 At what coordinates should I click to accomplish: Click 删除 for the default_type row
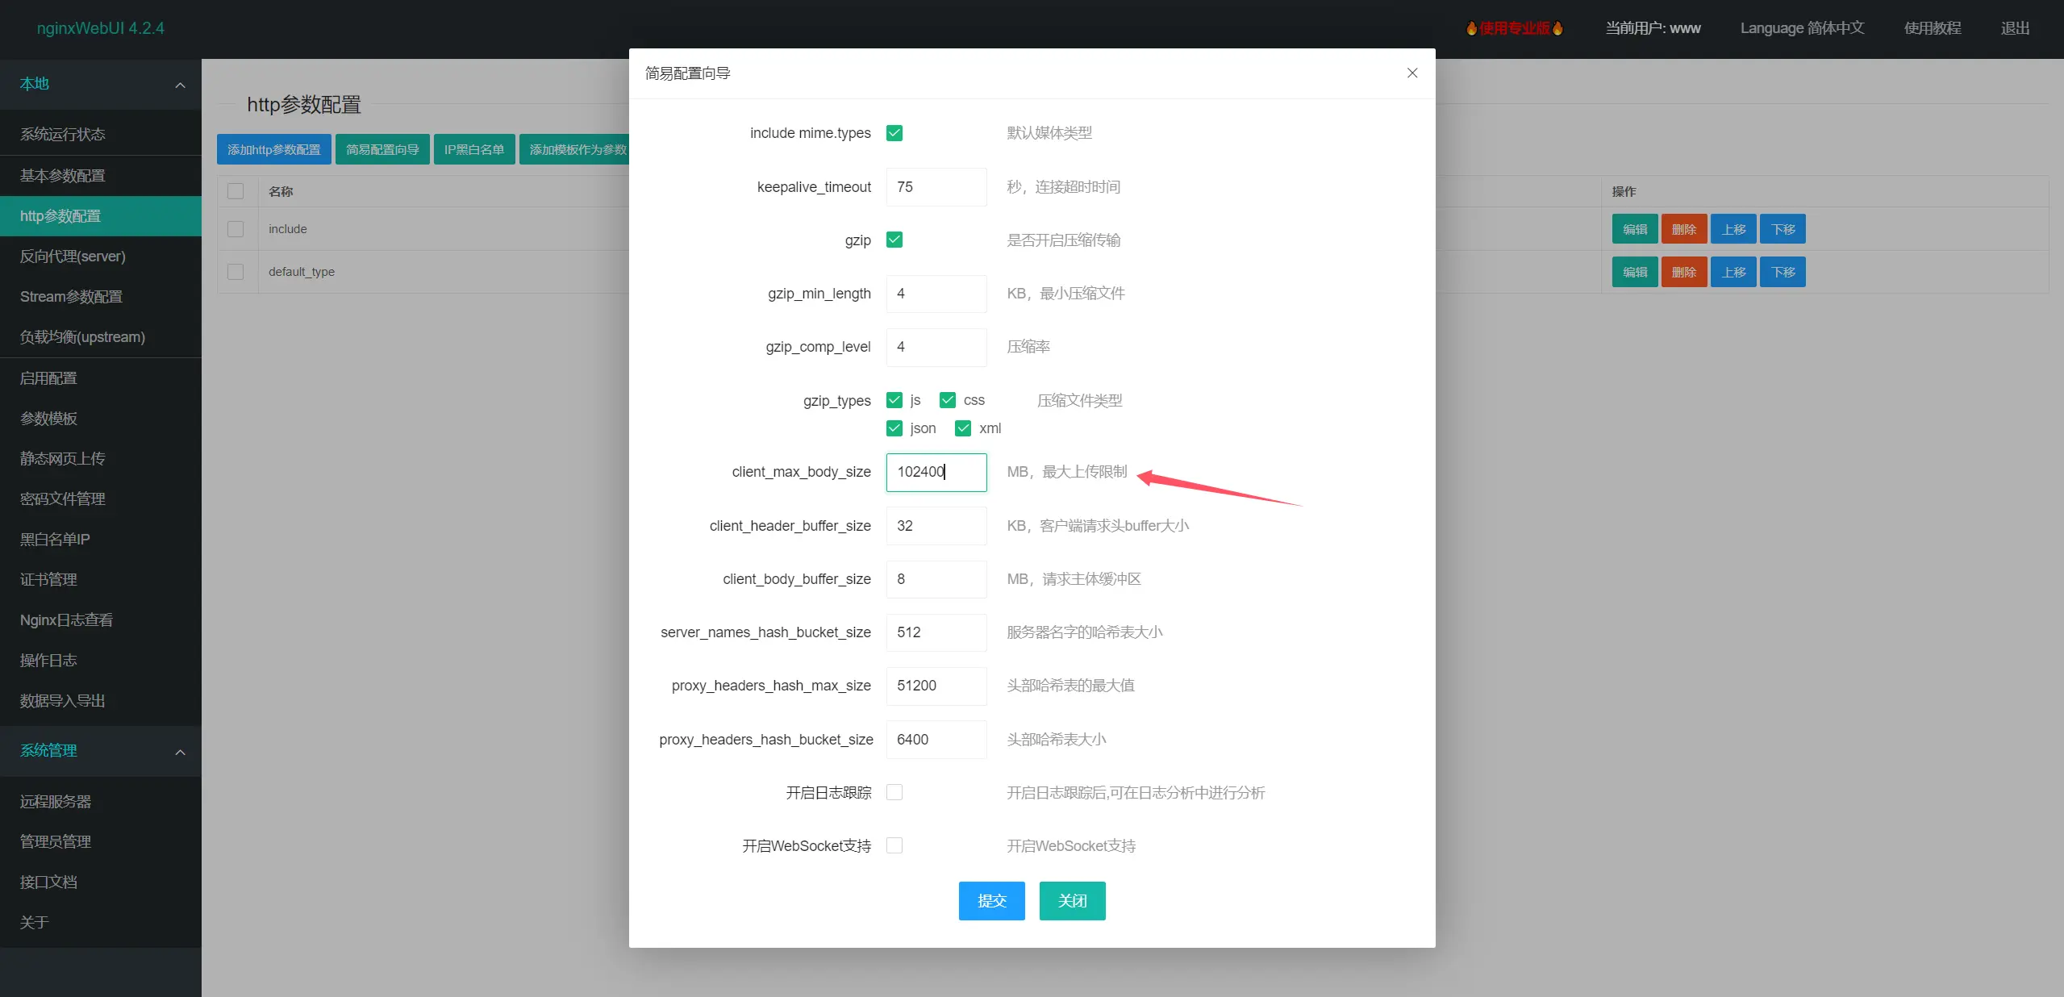(1683, 272)
